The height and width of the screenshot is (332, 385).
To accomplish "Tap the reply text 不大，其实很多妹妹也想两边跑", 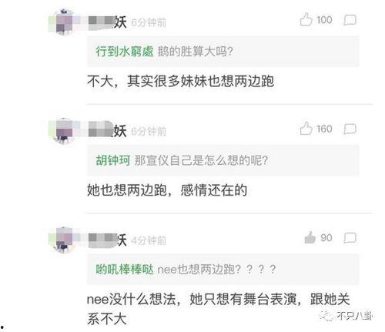I will 180,81.
